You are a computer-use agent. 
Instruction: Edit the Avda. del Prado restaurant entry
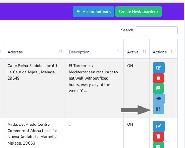click(x=159, y=126)
